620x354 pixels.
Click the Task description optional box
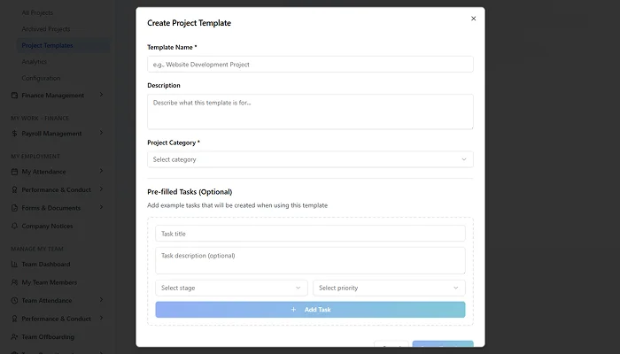(310, 260)
